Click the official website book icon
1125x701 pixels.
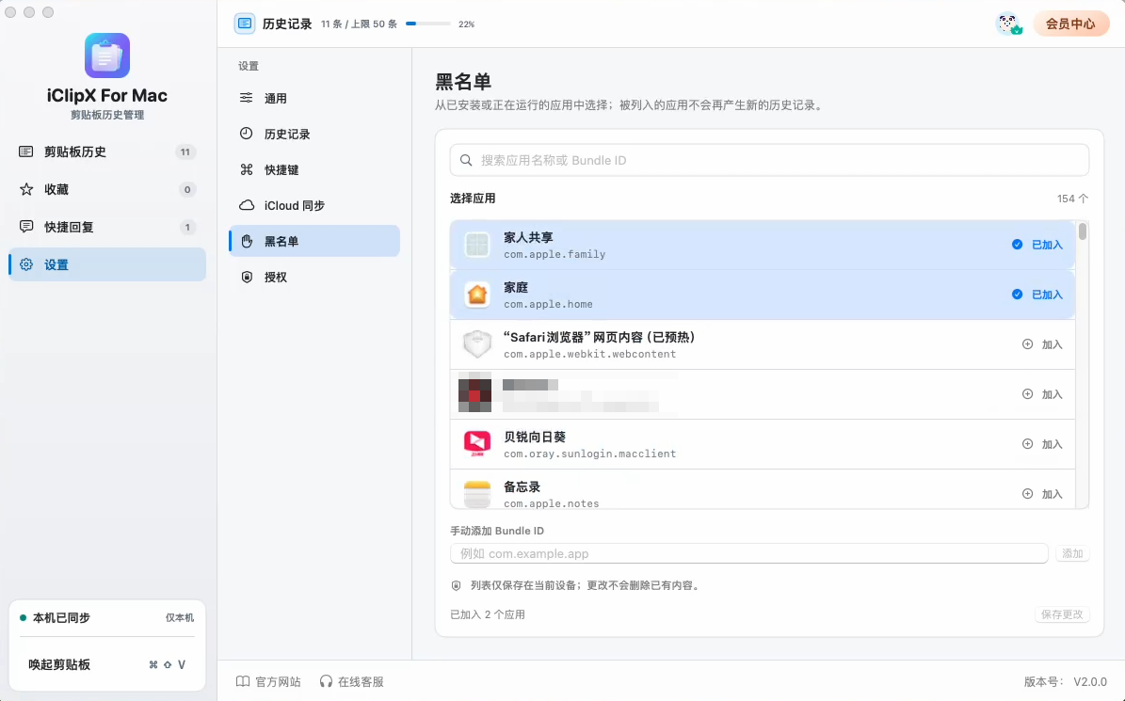click(x=243, y=681)
